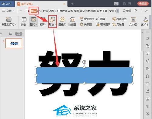Switch to slide thumbnail view icon

coord(19,34)
